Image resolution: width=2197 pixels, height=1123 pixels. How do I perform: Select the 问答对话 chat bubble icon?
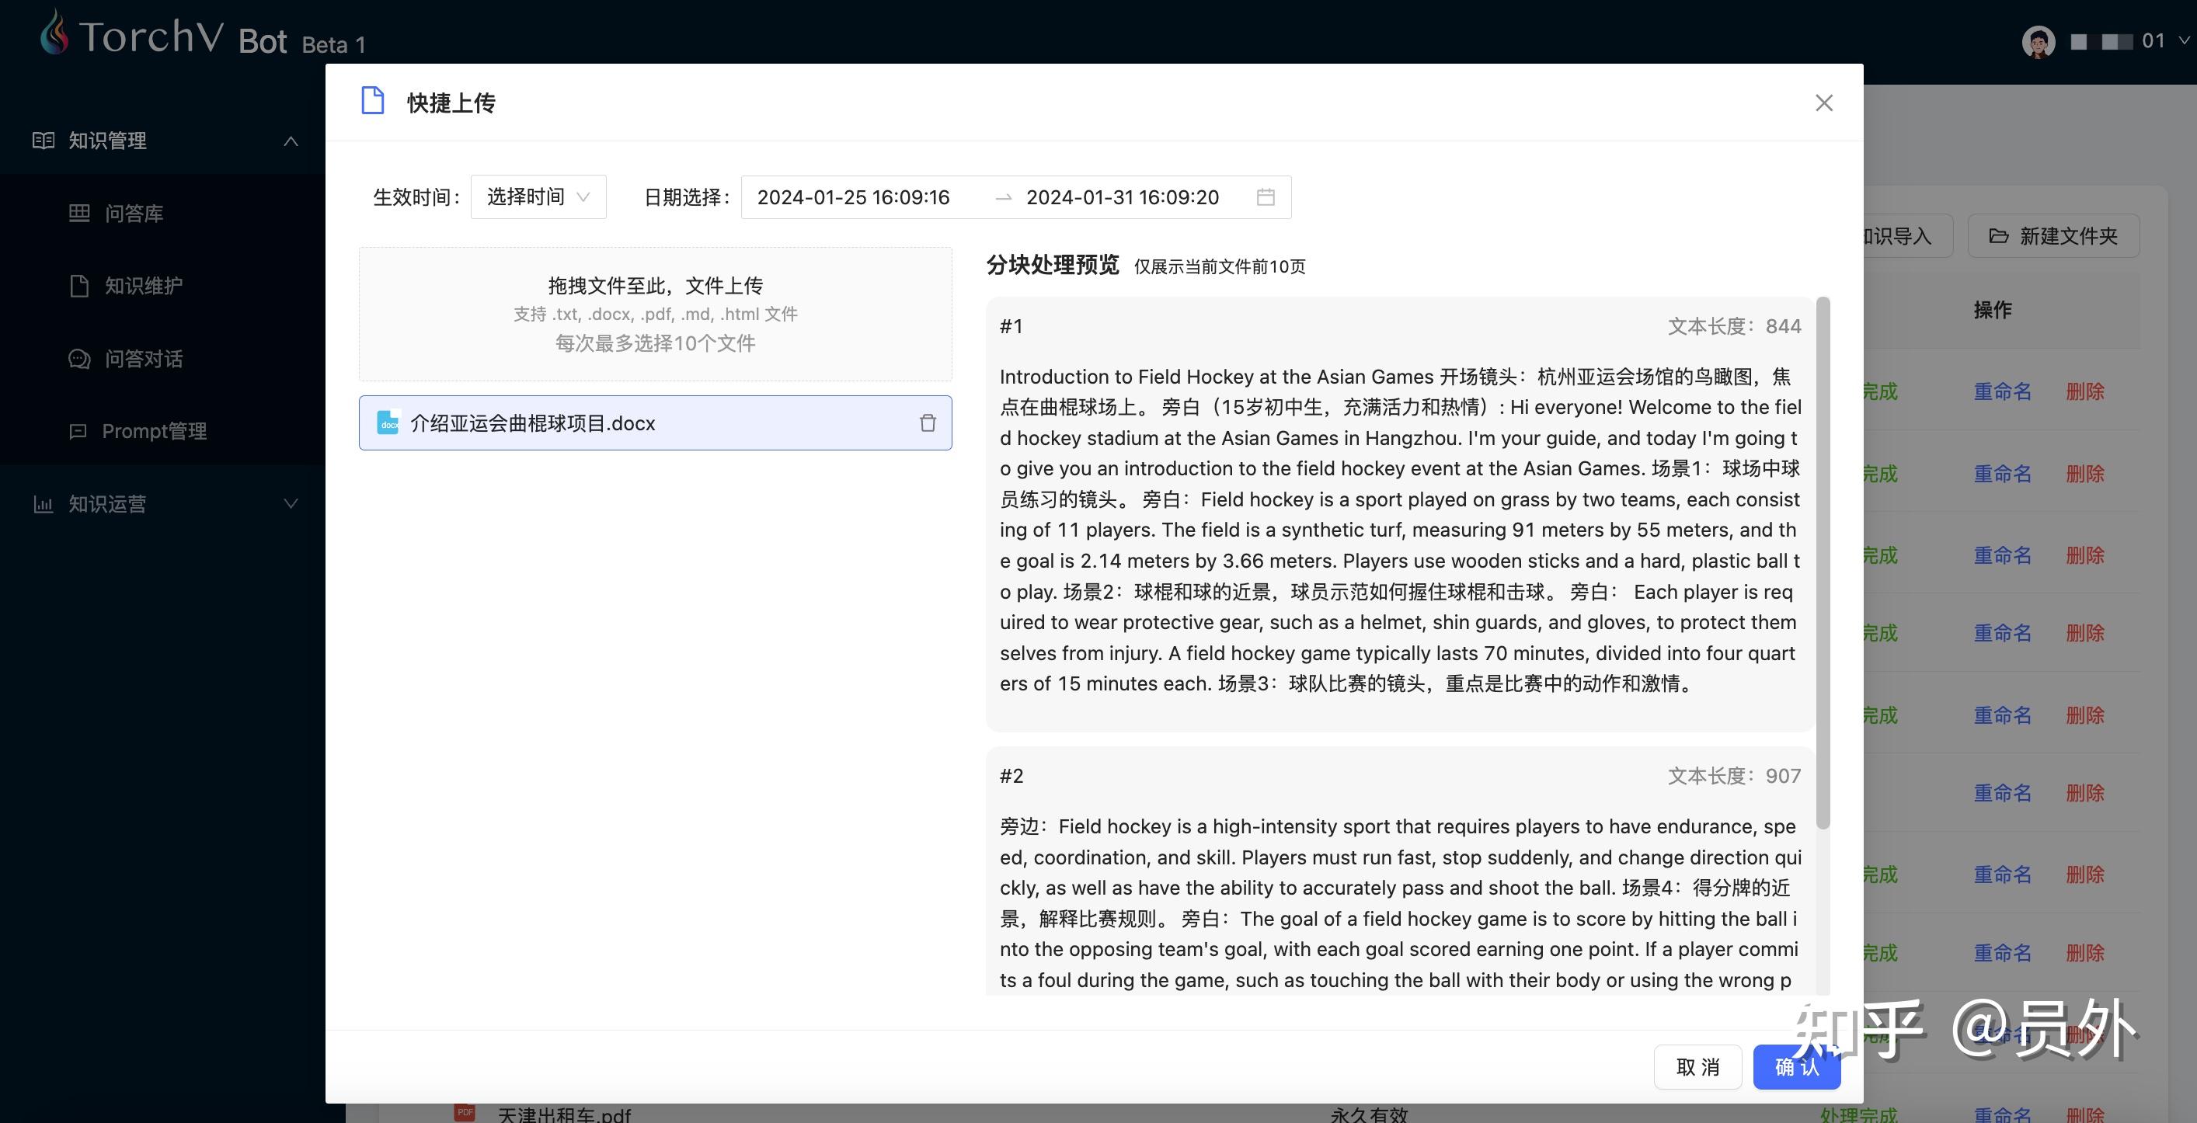[x=78, y=359]
